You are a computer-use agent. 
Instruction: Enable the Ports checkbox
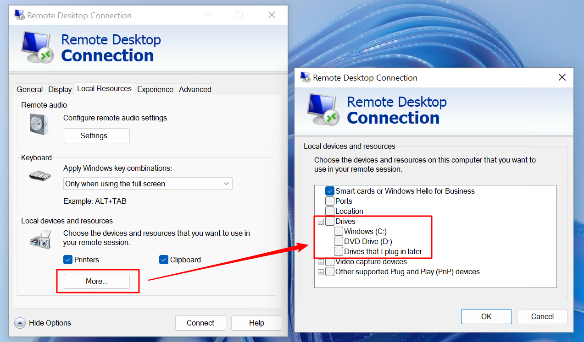pyautogui.click(x=329, y=201)
